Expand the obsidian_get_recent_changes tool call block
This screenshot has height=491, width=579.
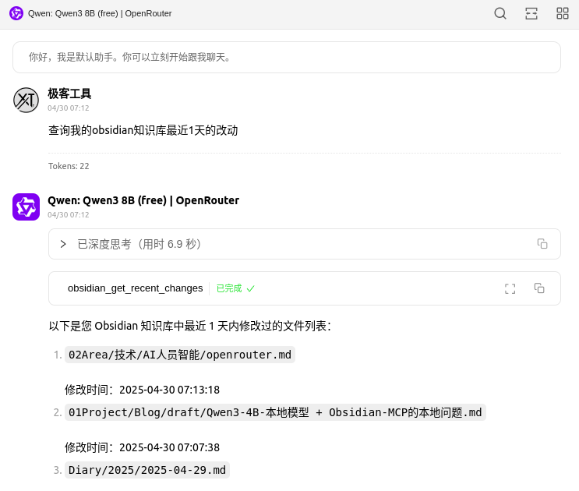[x=135, y=288]
